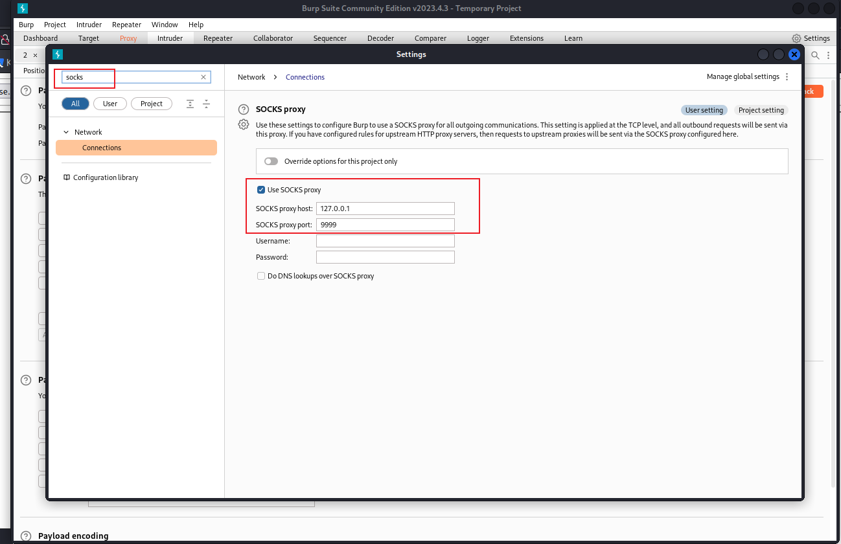Open the Help menu
This screenshot has height=544, width=841.
click(x=196, y=25)
